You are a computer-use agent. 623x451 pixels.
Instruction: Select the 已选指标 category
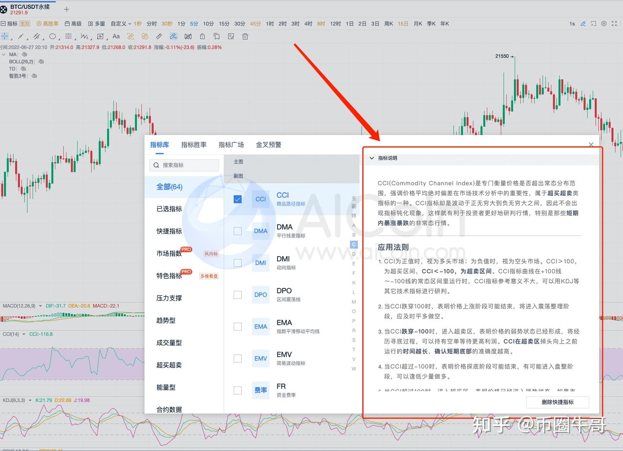click(169, 209)
